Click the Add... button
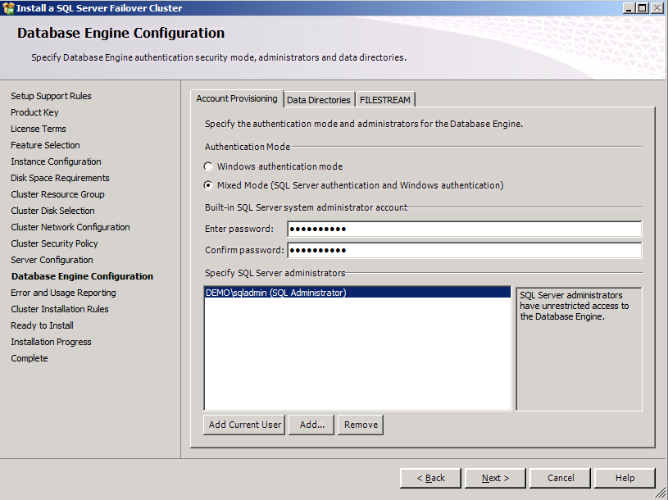 311,425
